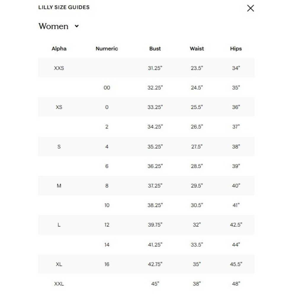Image resolution: width=296 pixels, height=296 pixels.
Task: Click the Waist column header
Action: tap(197, 49)
